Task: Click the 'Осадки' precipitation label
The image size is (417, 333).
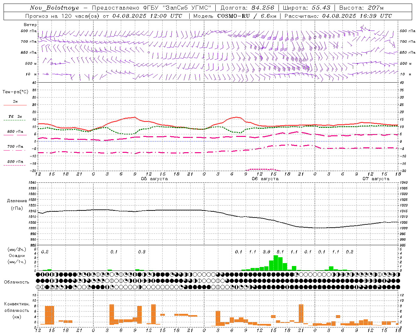Action: pyautogui.click(x=17, y=256)
